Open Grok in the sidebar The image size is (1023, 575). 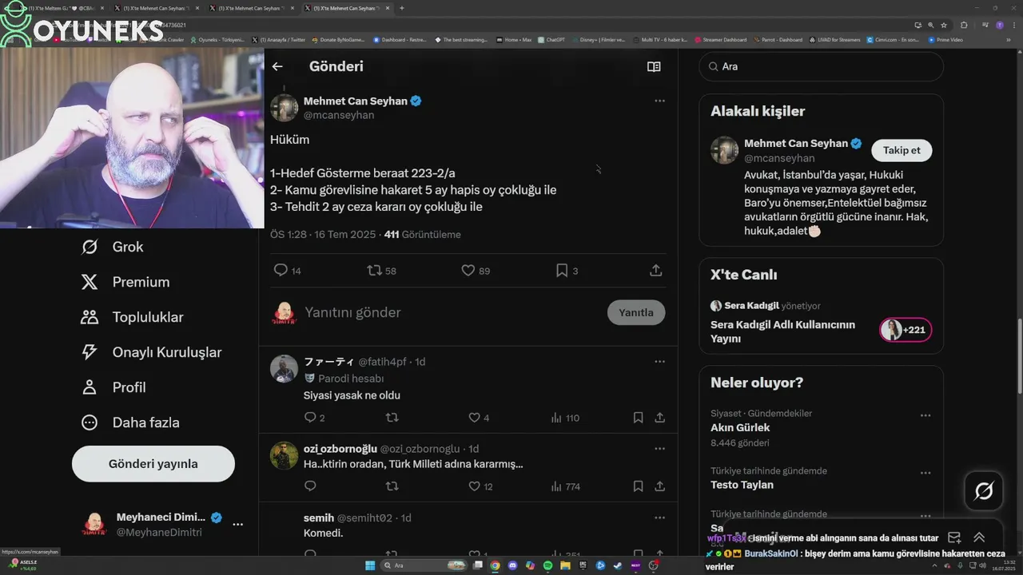pyautogui.click(x=112, y=247)
